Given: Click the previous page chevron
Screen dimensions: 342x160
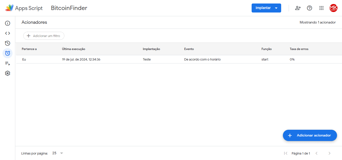Looking at the screenshot, I should [316, 153].
